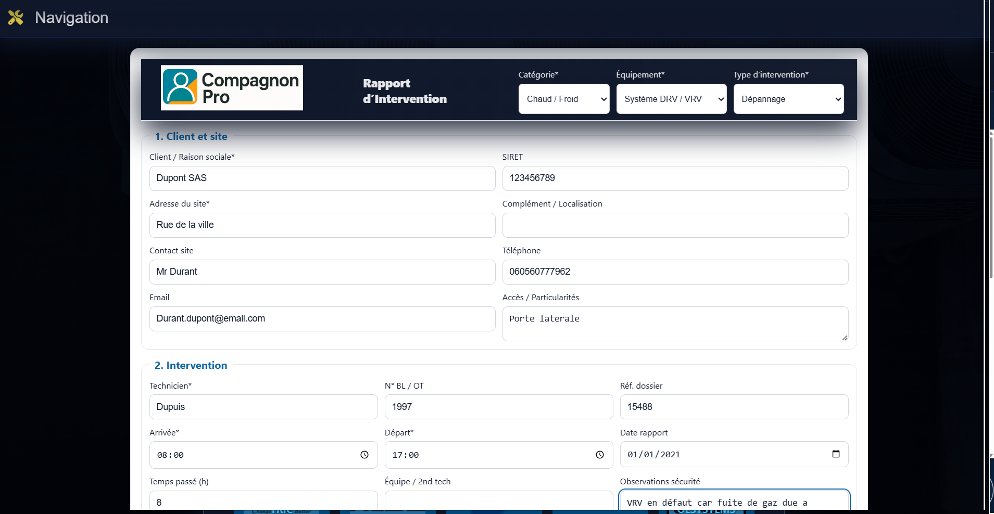The image size is (994, 514).
Task: Click the SIRET input field
Action: click(675, 178)
